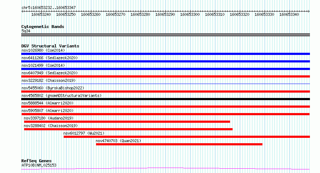The height and width of the screenshot is (173, 320).
Task: Click the DGV Structural Variants track title
Action: pos(50,46)
